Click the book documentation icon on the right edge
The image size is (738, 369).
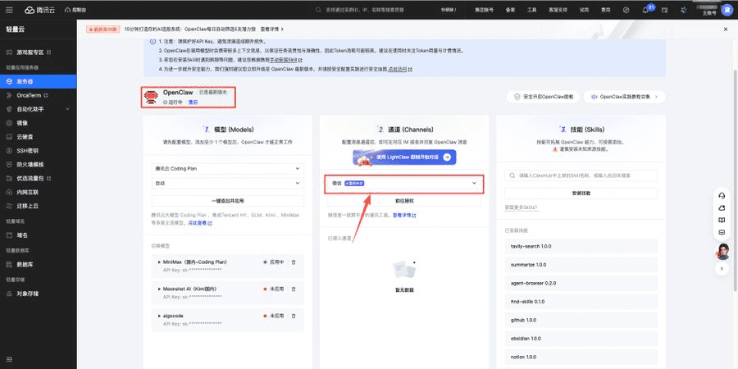(722, 220)
